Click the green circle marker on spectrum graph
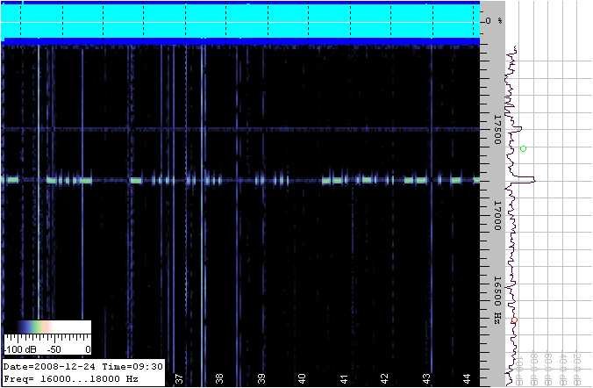Viewport: 593px width, 388px height. (x=523, y=148)
